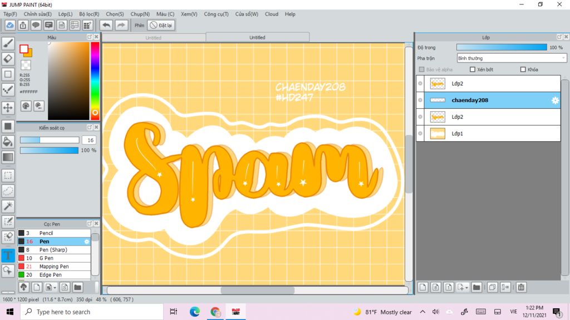Select the selection pen tool
570x320 pixels.
tap(8, 222)
